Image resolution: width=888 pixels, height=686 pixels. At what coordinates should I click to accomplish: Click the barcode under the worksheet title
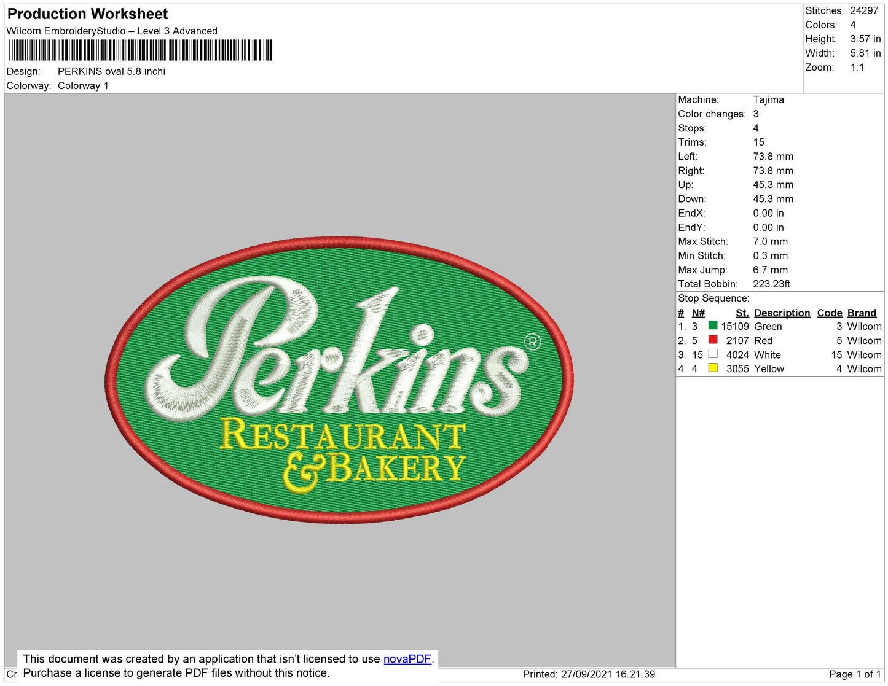pyautogui.click(x=141, y=50)
